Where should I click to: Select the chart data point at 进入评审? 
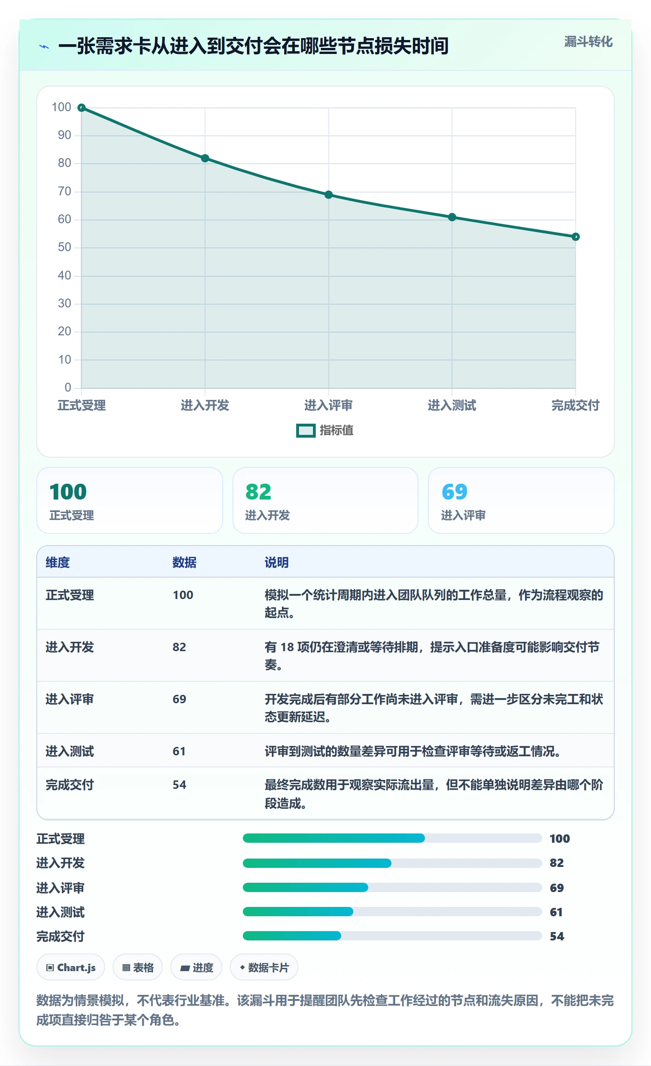point(328,195)
